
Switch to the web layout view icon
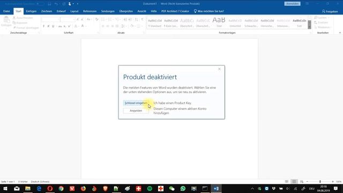[302, 182]
